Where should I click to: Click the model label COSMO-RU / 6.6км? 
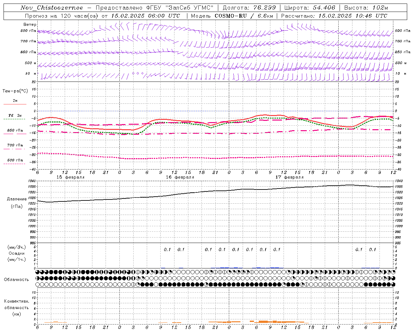click(x=244, y=16)
